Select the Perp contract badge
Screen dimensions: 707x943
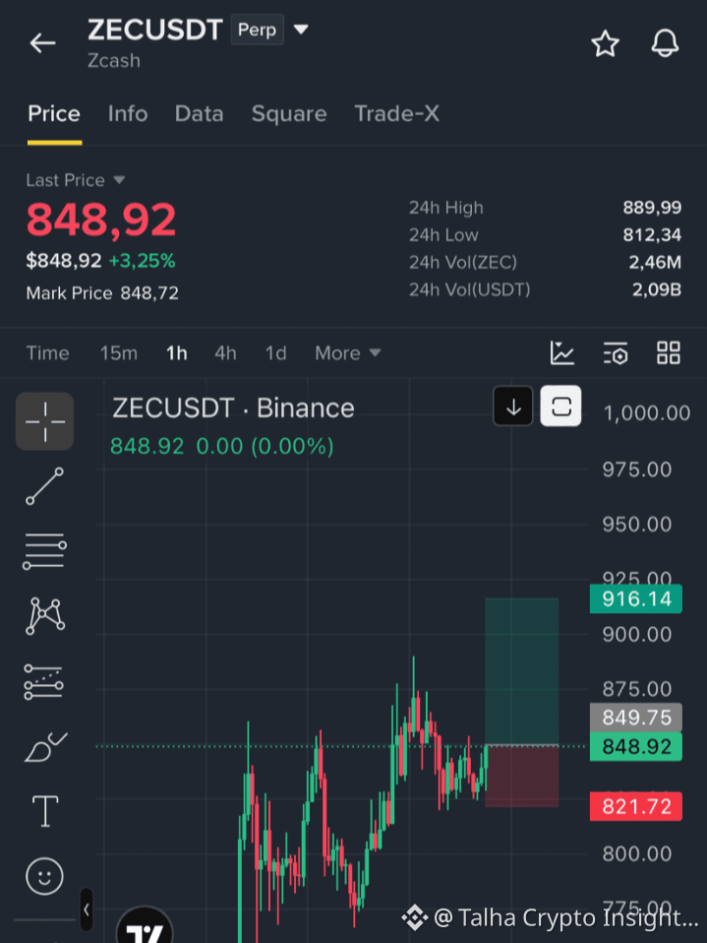[x=257, y=30]
